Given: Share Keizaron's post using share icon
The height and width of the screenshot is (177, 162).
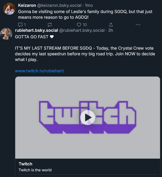Looking at the screenshot, I should point(111,25).
